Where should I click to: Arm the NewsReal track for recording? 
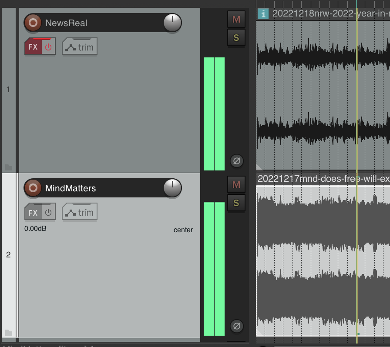pyautogui.click(x=33, y=23)
